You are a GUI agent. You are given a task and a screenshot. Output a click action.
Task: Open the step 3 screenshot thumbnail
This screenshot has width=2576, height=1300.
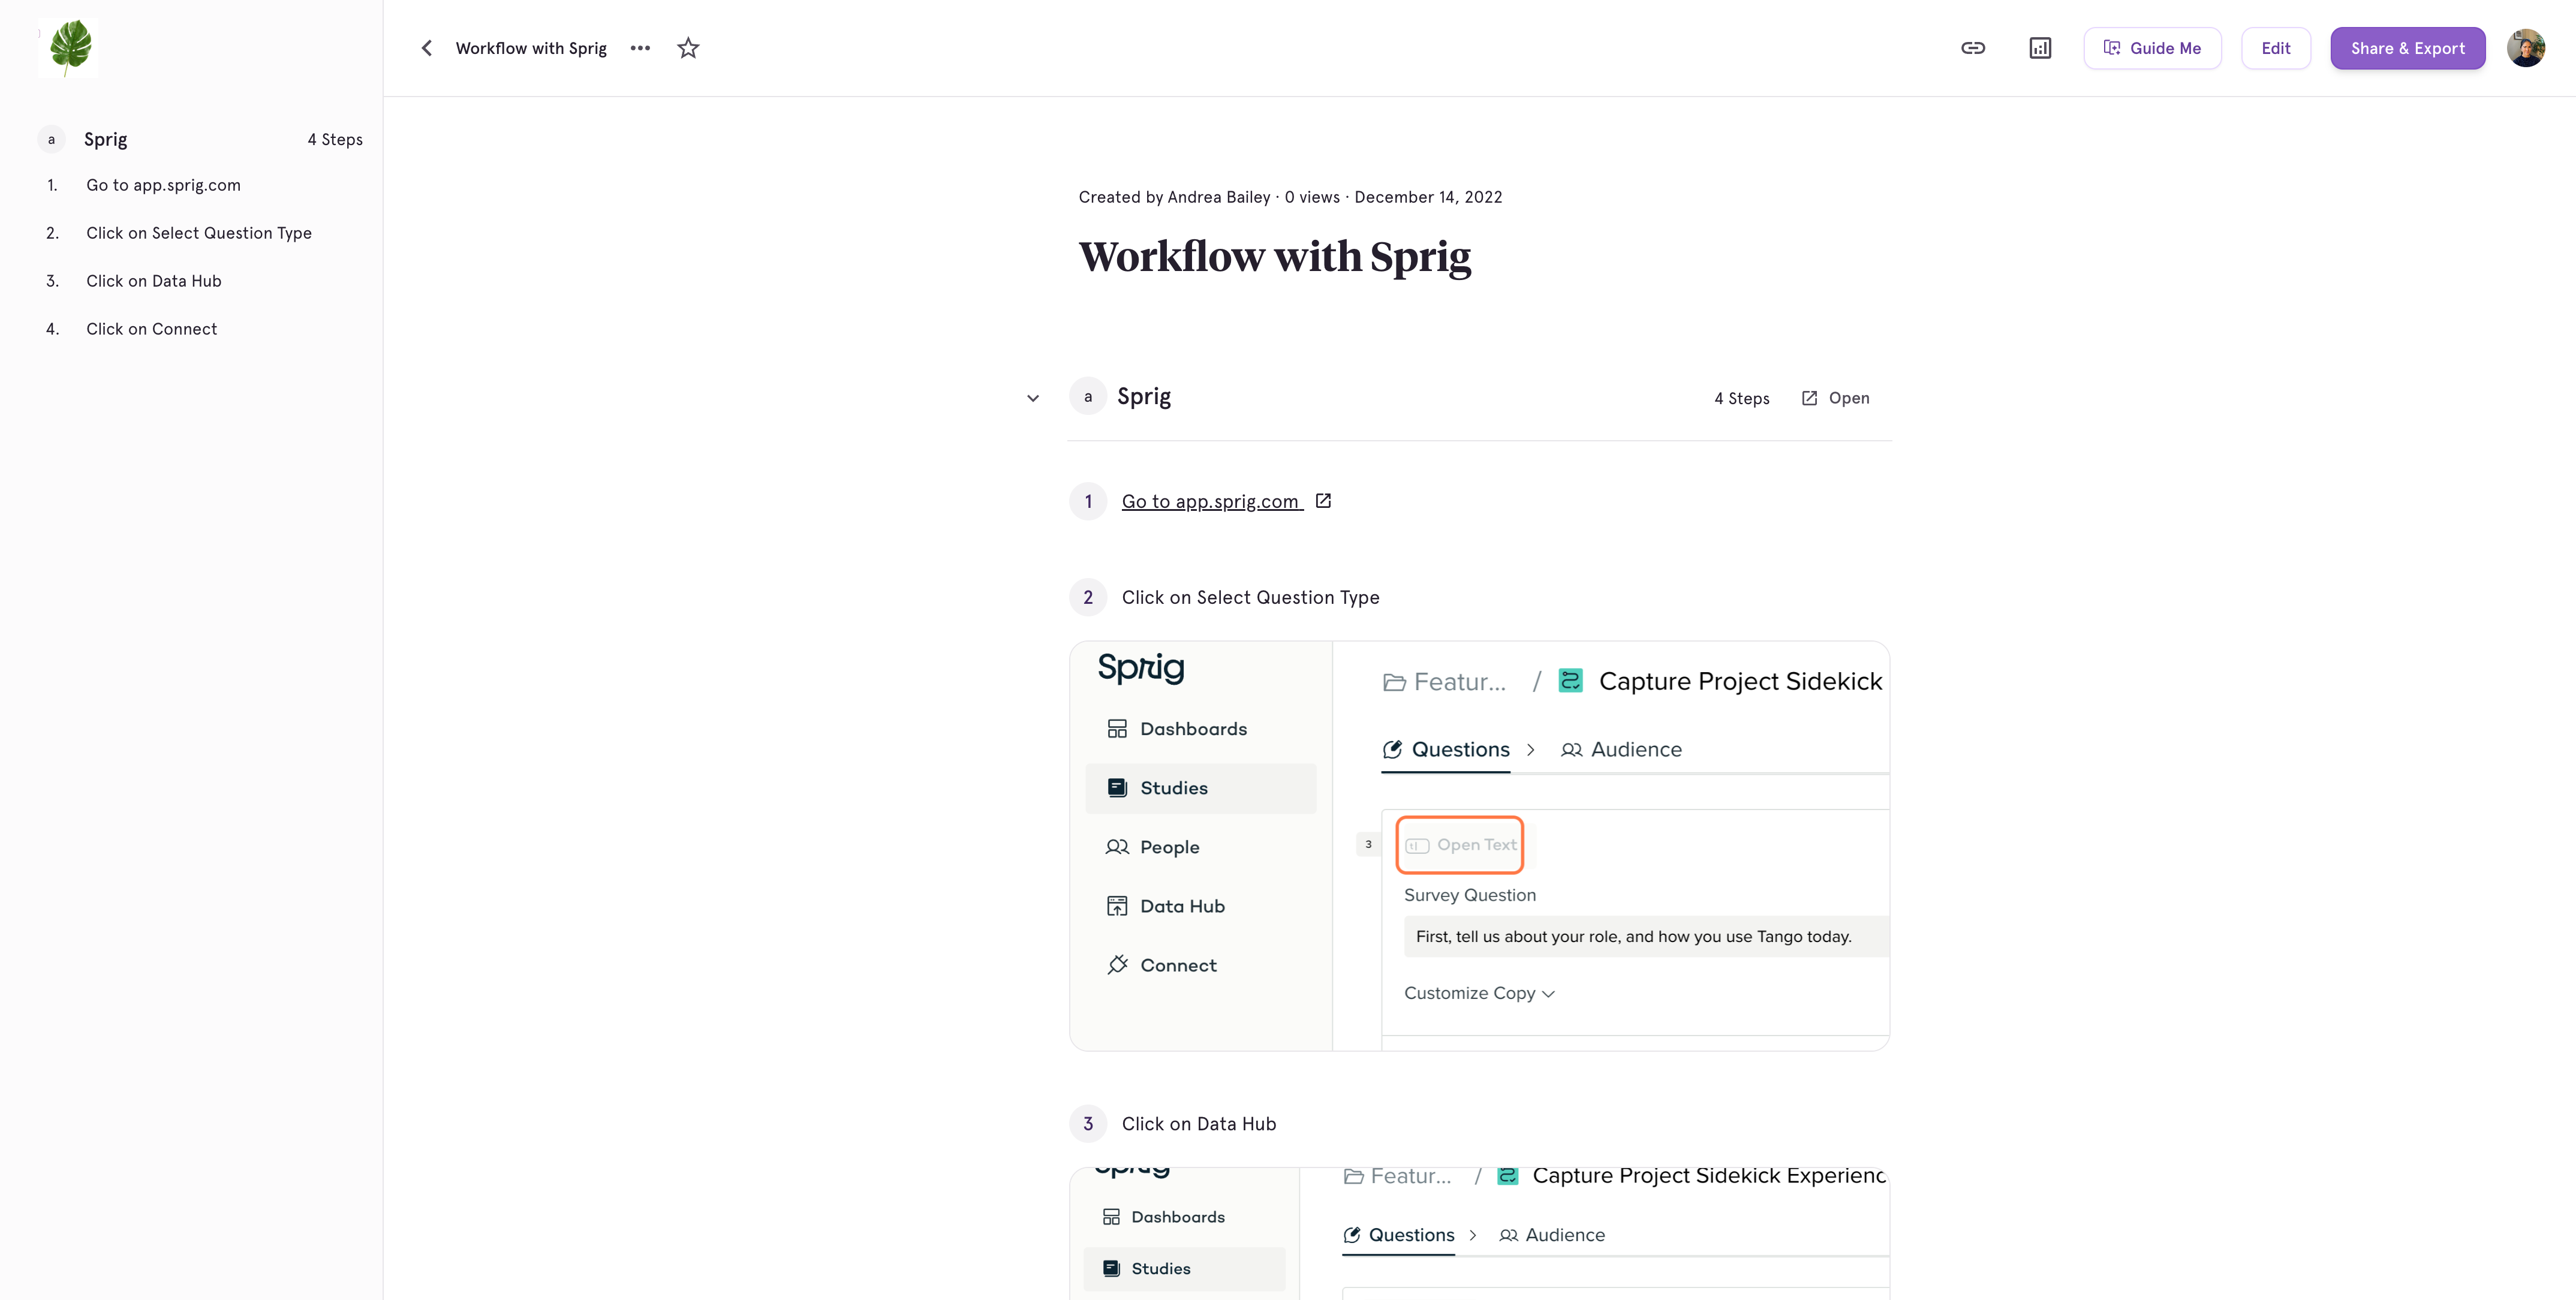pos(1479,1233)
